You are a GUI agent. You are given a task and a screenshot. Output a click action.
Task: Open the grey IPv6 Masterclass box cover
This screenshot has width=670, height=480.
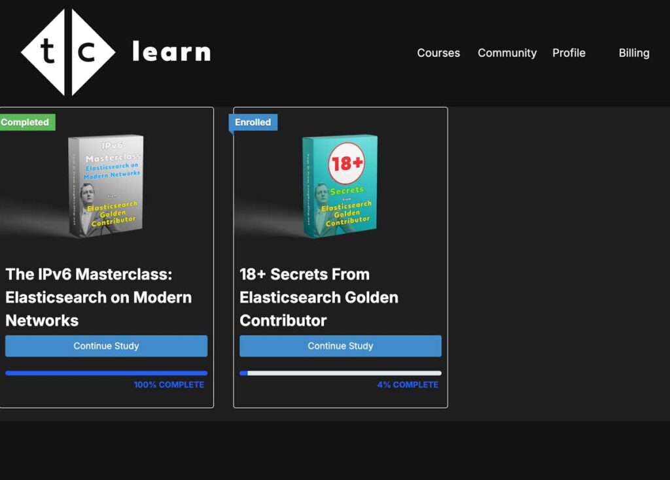point(106,185)
